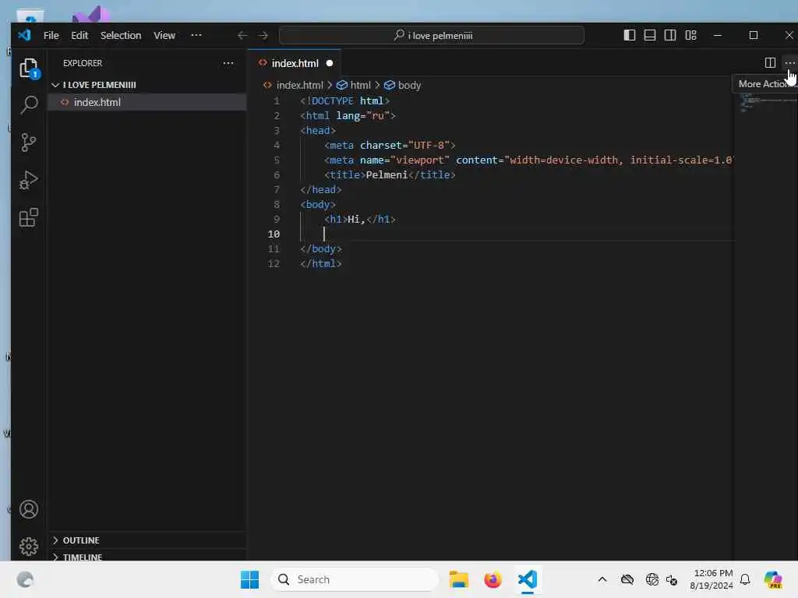Image resolution: width=798 pixels, height=598 pixels.
Task: Split the editor to the right
Action: click(x=770, y=62)
